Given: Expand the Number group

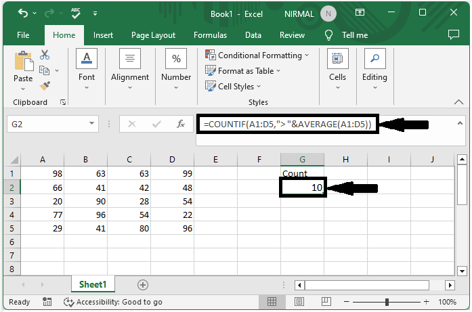Looking at the screenshot, I should 176,69.
